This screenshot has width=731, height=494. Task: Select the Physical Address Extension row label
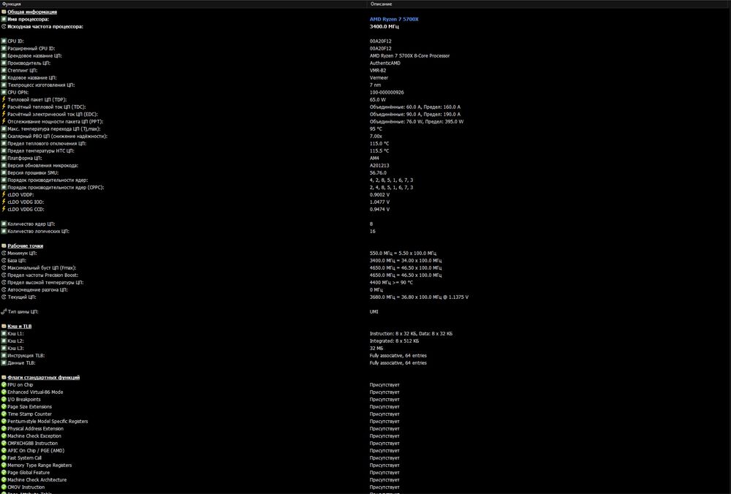[35, 429]
